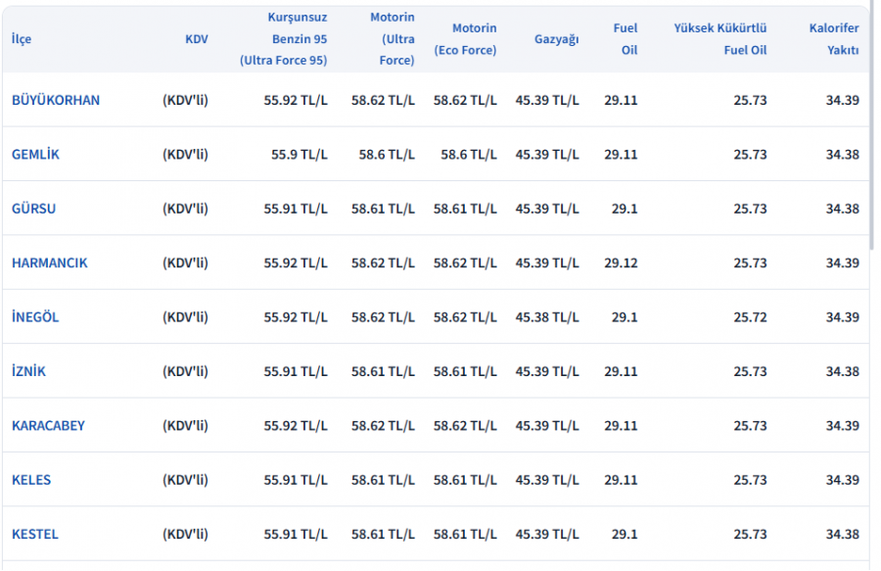Open the KARACABEY district link
881x571 pixels.
click(x=48, y=425)
